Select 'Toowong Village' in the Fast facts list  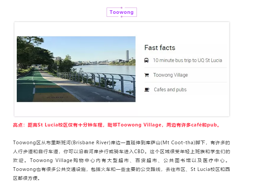[x=170, y=75]
